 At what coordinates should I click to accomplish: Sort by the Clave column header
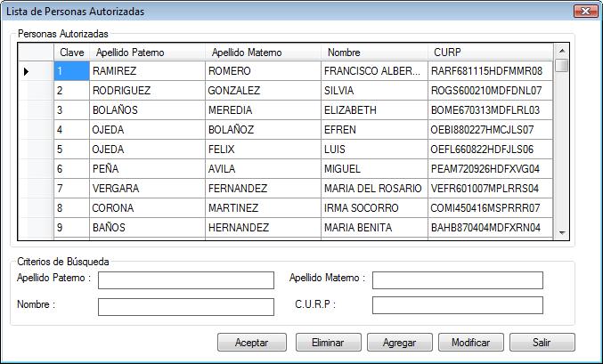pyautogui.click(x=71, y=53)
